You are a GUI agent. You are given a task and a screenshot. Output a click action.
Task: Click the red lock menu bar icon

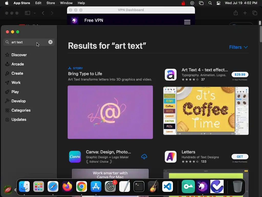183,3
